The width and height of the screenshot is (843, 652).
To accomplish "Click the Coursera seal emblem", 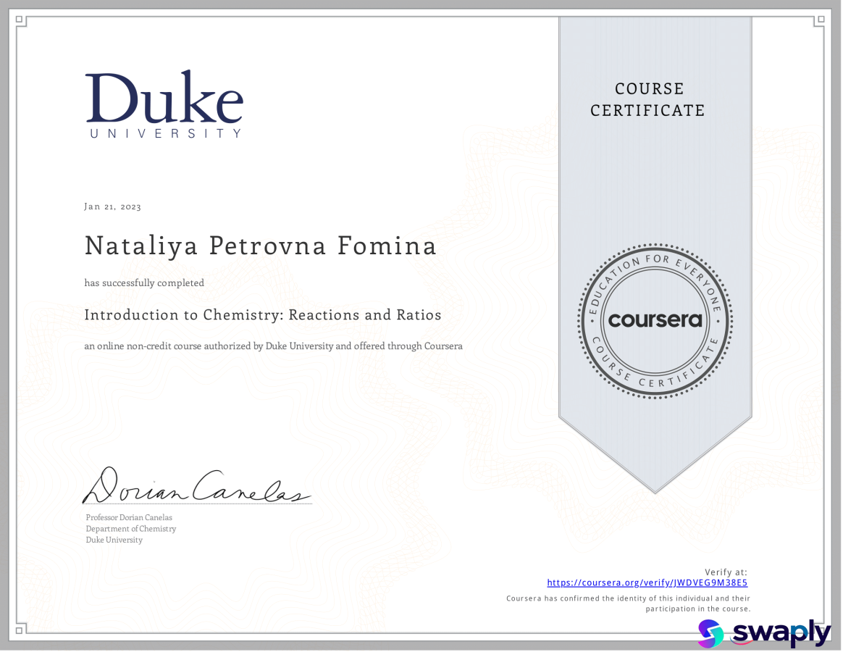I will coord(655,321).
